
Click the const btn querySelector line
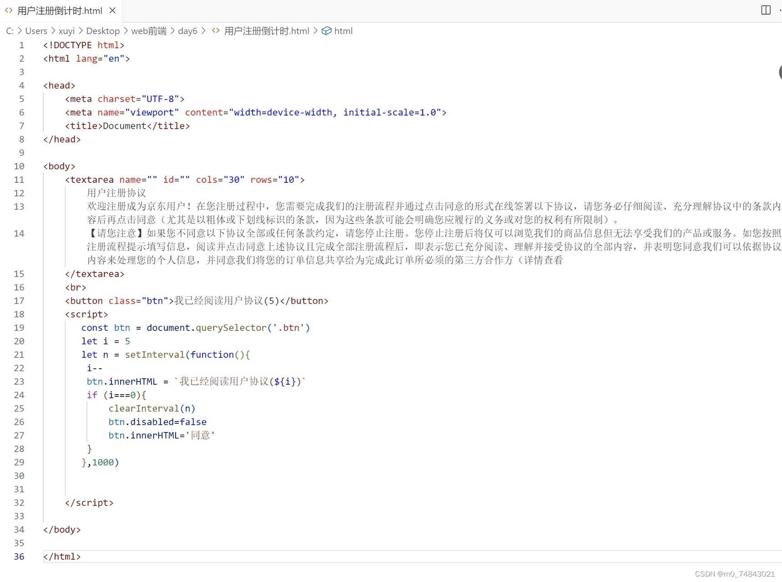(196, 328)
